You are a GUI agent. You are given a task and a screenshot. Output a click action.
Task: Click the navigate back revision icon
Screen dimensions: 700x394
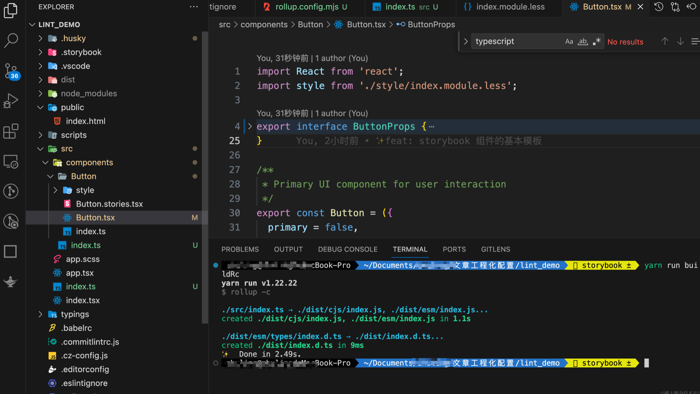click(x=691, y=7)
